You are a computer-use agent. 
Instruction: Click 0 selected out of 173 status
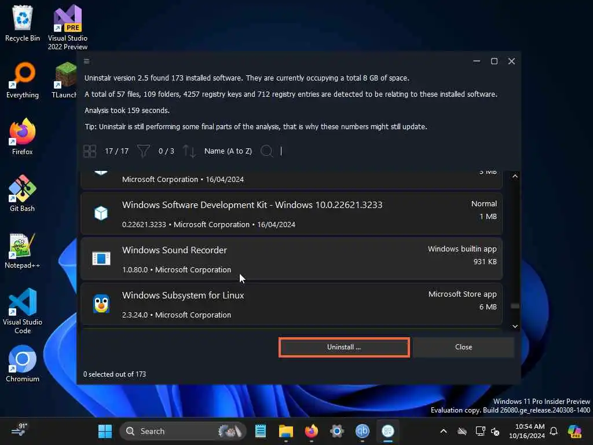(x=115, y=374)
